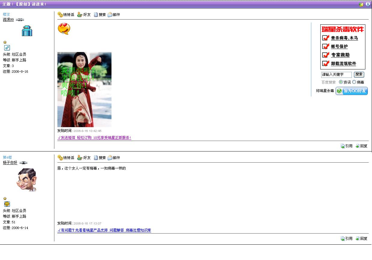Click the online status icon beside 流氓99
This screenshot has width=372, height=260.
pyautogui.click(x=20, y=20)
